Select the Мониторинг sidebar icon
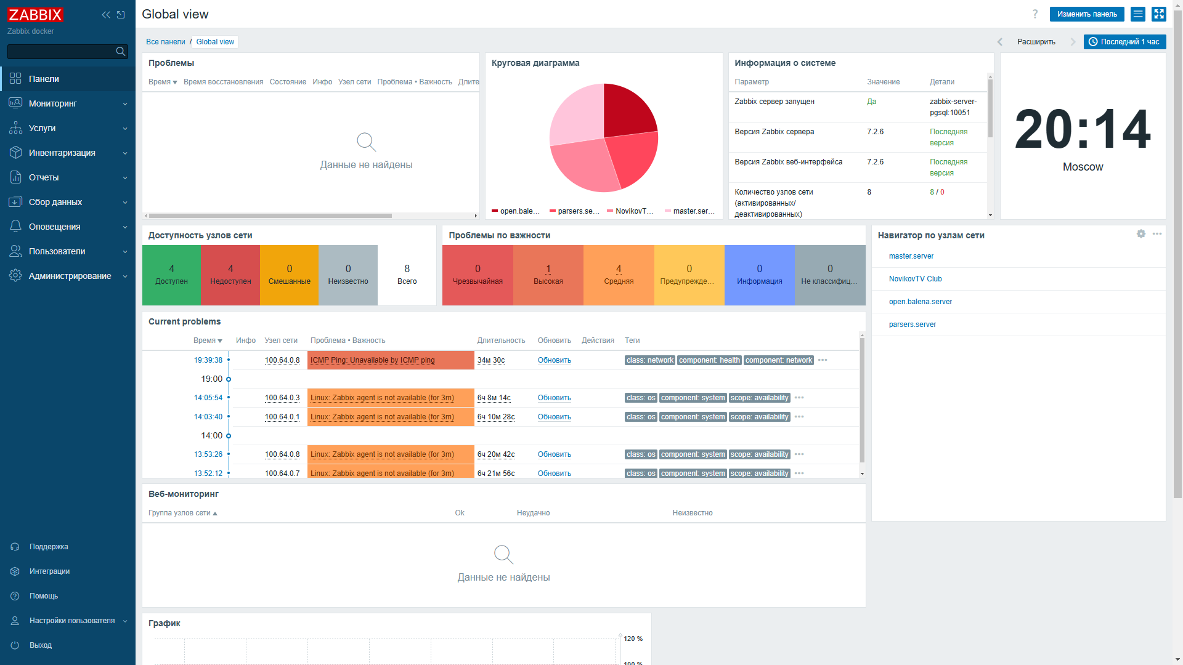Viewport: 1183px width, 665px height. 15,103
